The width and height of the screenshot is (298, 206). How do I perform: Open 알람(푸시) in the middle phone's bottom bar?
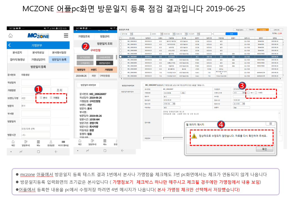92,142
